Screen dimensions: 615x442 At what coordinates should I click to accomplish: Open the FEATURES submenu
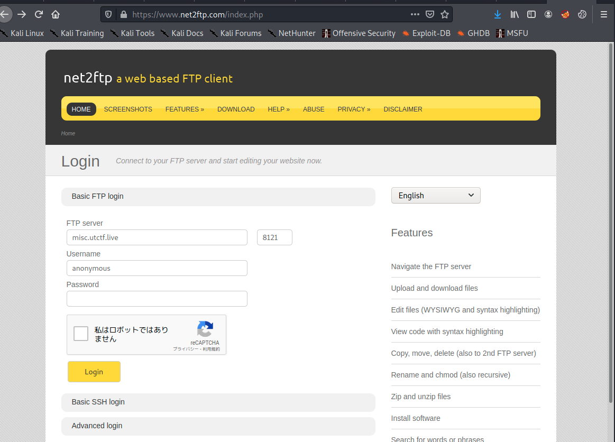pyautogui.click(x=185, y=109)
